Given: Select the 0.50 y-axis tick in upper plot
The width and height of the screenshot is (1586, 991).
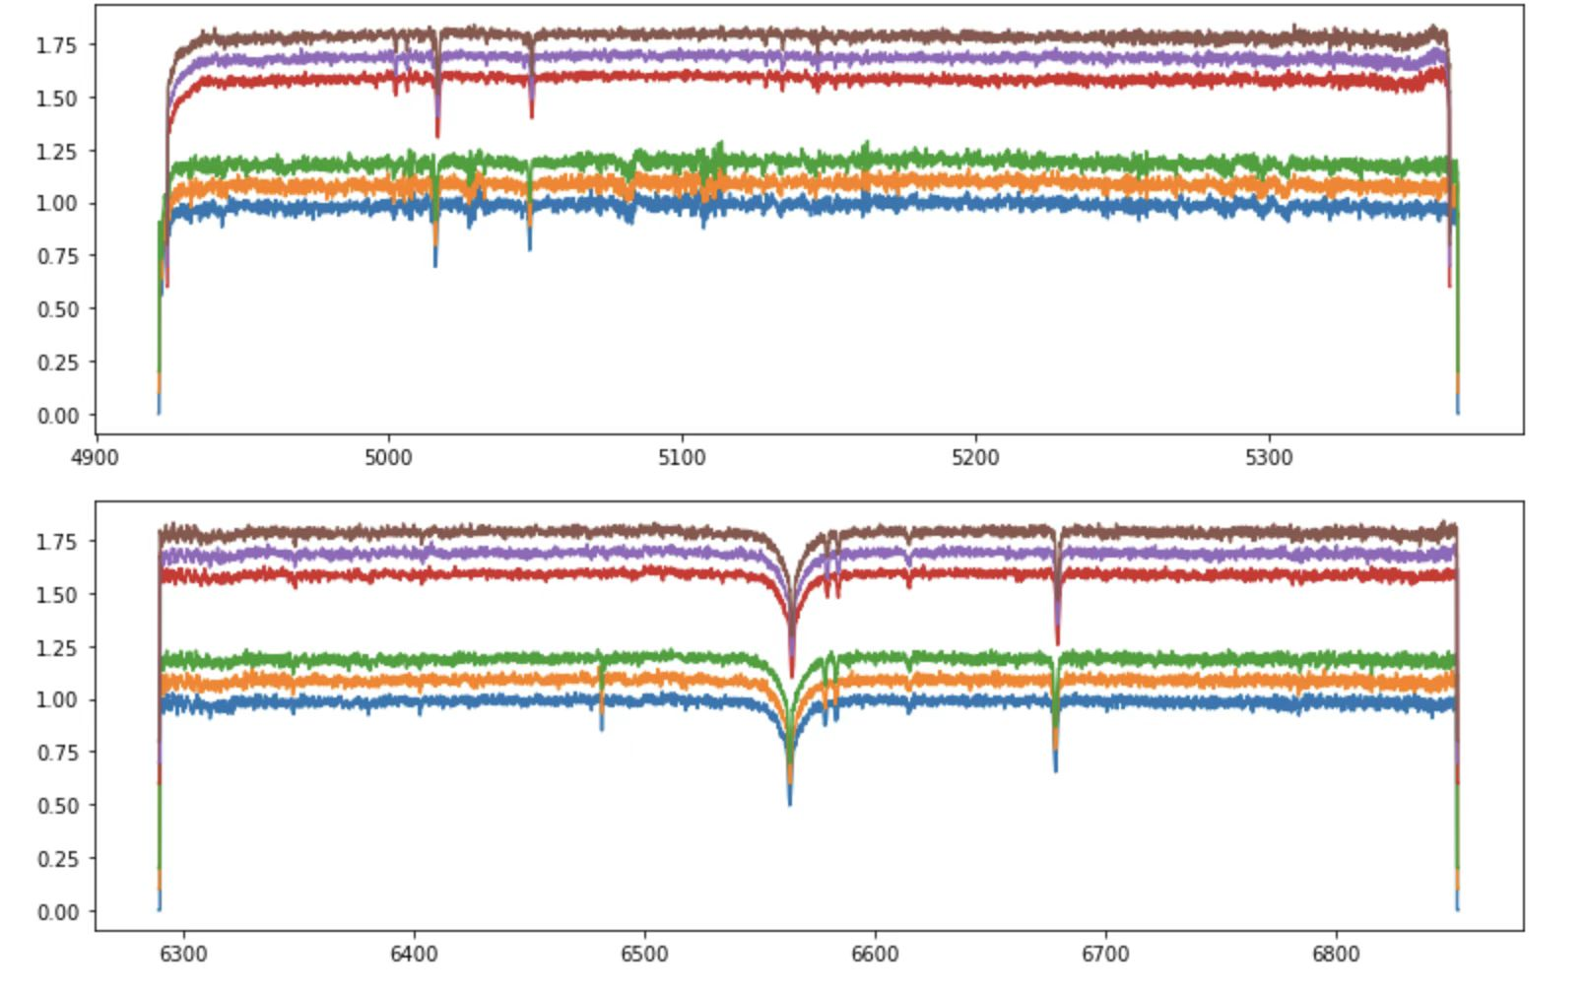Looking at the screenshot, I should [x=55, y=309].
